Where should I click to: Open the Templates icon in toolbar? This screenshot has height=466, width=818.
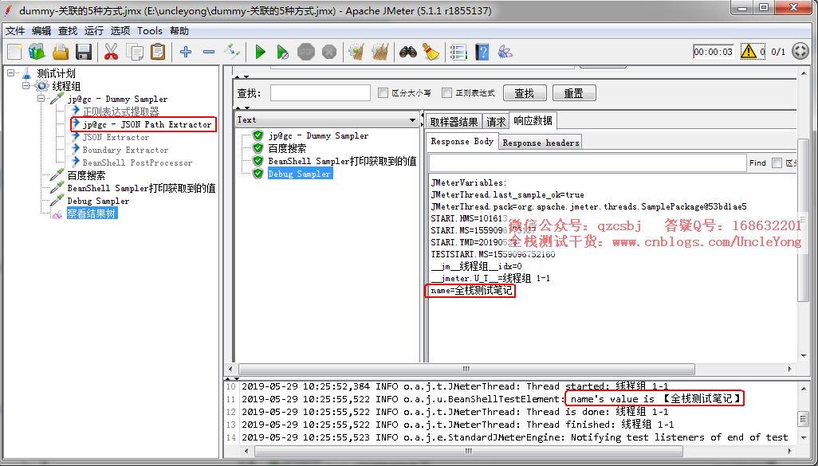tap(37, 52)
